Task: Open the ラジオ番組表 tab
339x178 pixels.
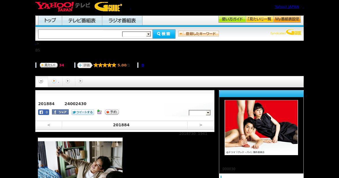Action: (122, 20)
